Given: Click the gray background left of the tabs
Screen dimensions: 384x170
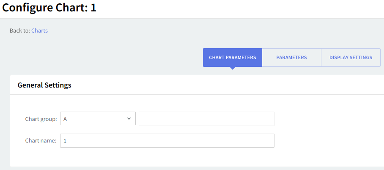Looking at the screenshot, I should [106, 58].
